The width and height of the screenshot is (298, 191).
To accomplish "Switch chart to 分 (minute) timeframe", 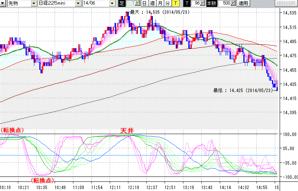I will click(167, 3).
